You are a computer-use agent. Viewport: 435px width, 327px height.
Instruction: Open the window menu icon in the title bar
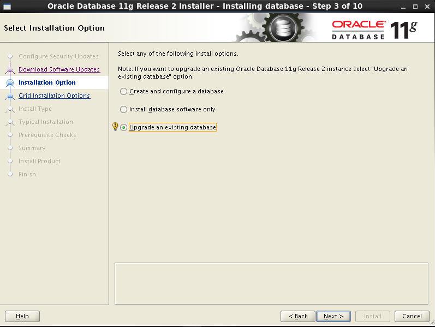pos(7,7)
